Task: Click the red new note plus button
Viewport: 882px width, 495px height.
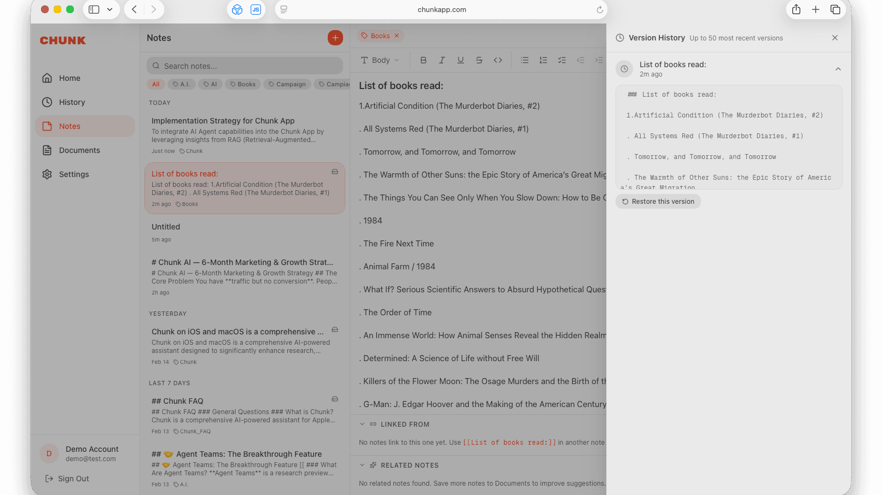Action: [335, 38]
